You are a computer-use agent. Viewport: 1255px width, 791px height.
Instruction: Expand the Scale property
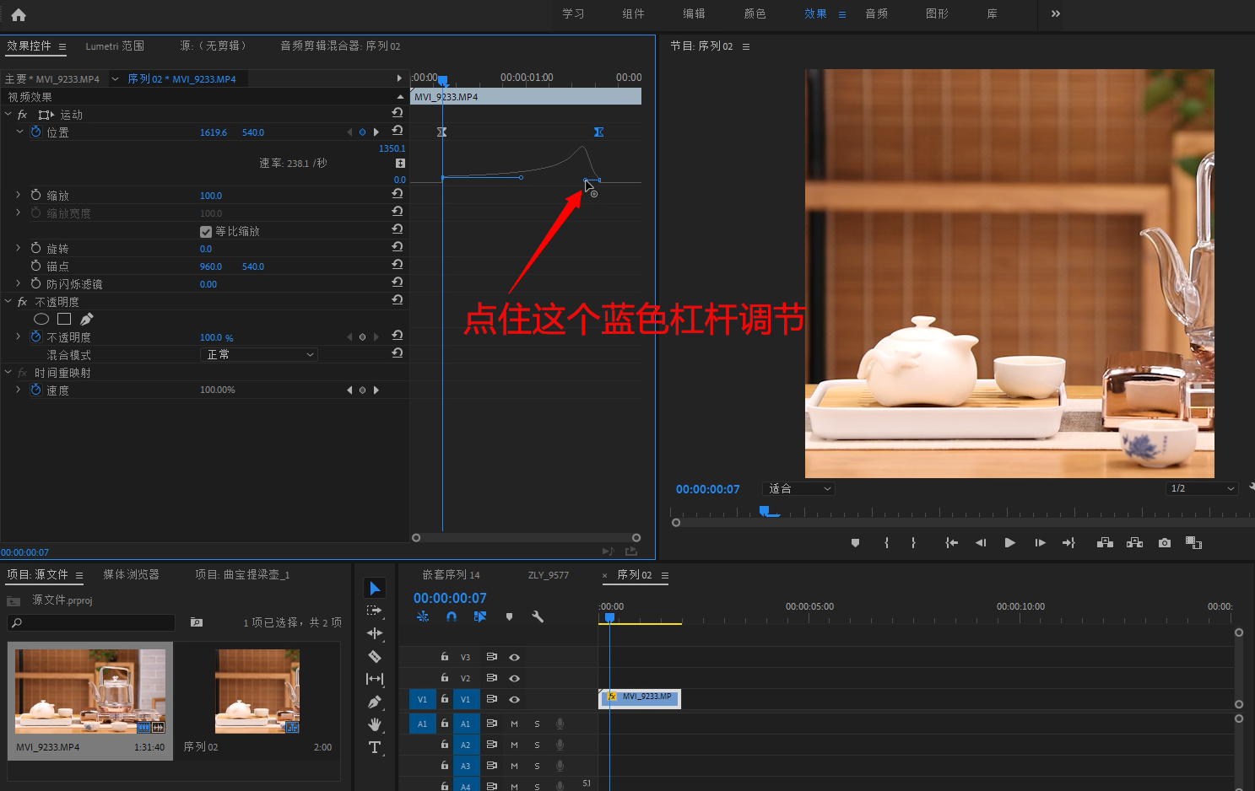(19, 195)
